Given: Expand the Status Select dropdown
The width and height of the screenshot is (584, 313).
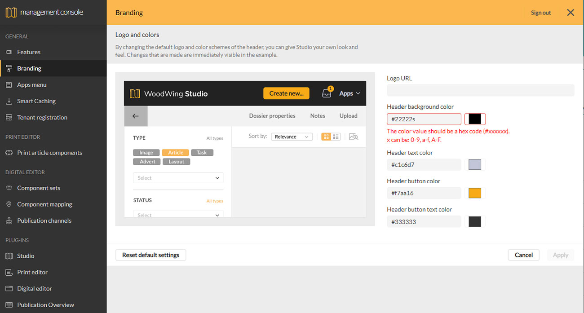Looking at the screenshot, I should coord(178,214).
